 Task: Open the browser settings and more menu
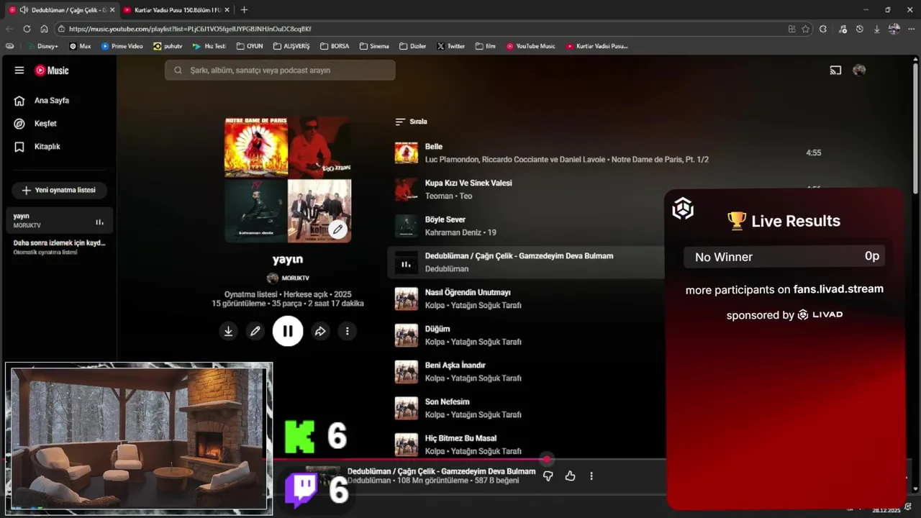911,29
